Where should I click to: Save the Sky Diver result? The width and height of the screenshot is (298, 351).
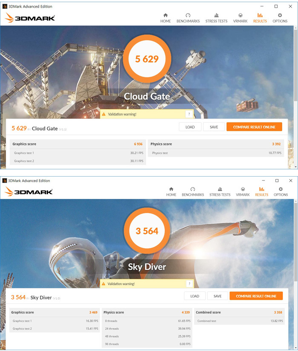pyautogui.click(x=218, y=296)
